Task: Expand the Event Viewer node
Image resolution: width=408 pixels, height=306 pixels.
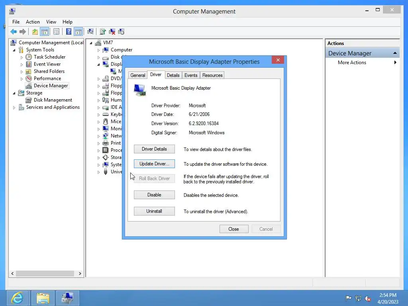Action: point(22,64)
